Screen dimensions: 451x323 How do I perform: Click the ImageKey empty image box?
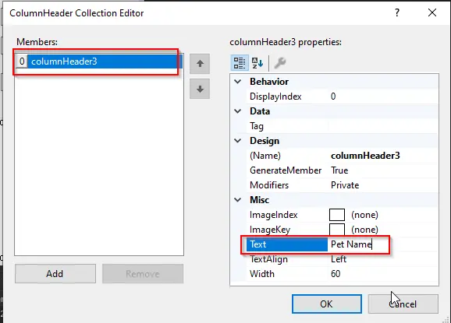click(337, 230)
